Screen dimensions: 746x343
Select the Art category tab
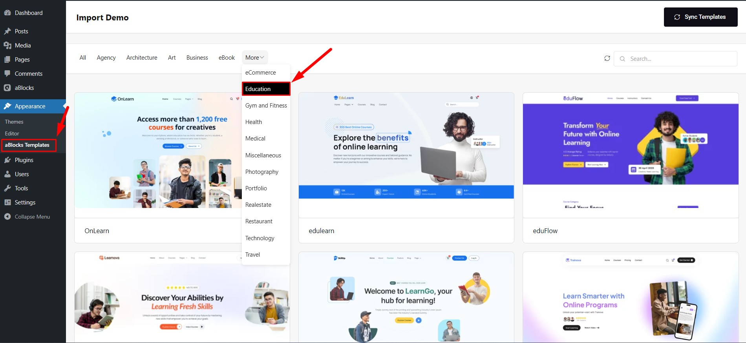tap(172, 58)
